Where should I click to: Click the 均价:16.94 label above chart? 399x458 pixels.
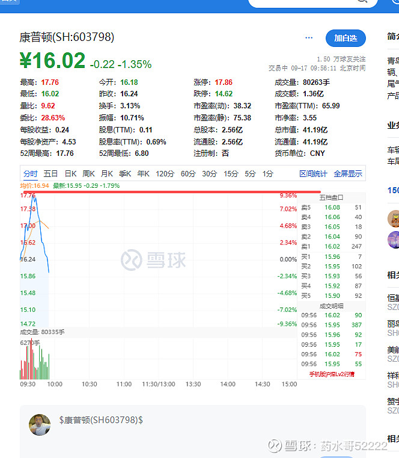click(34, 186)
